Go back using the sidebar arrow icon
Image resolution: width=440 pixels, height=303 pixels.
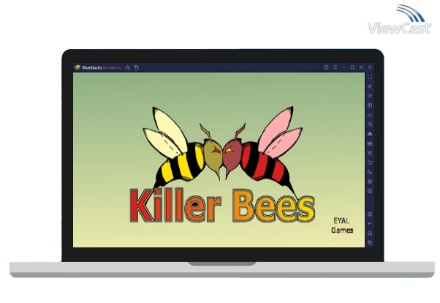point(370,224)
